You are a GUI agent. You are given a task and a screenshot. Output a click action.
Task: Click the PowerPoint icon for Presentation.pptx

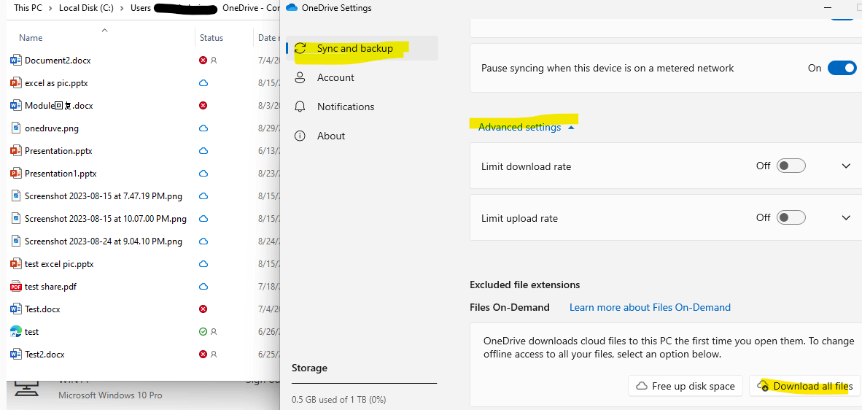16,151
